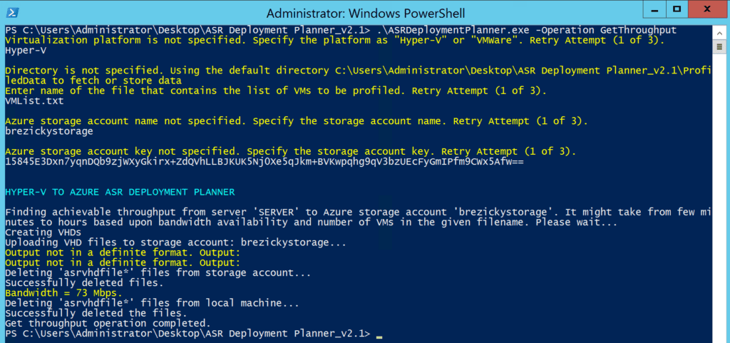Click the ASRDeploymentPlanner.exe command on first line
Viewport: 730px width, 343px height.
pos(526,30)
